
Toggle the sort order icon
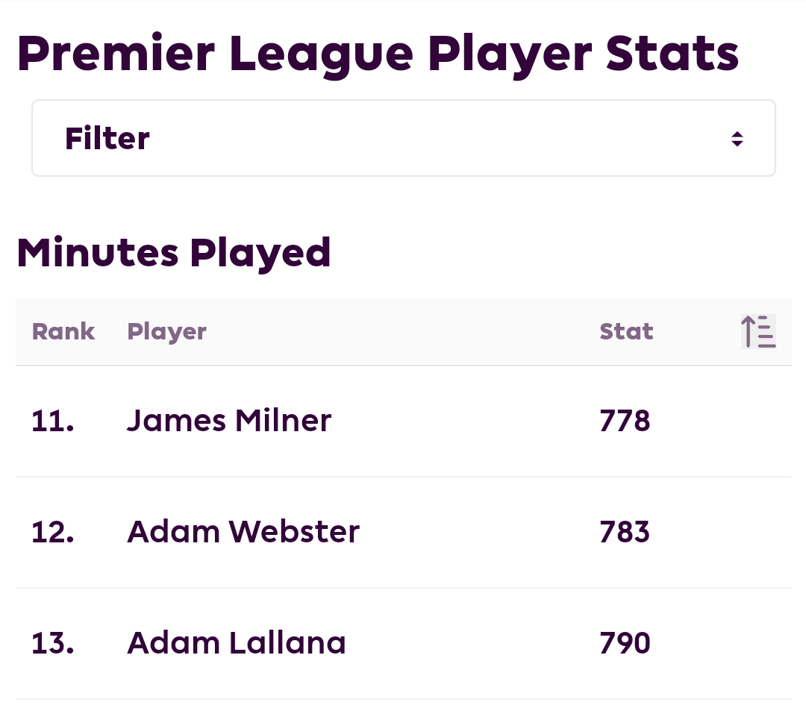coord(758,331)
